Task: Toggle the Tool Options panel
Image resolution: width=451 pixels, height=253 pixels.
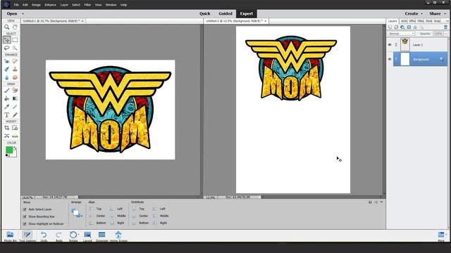Action: [27, 236]
